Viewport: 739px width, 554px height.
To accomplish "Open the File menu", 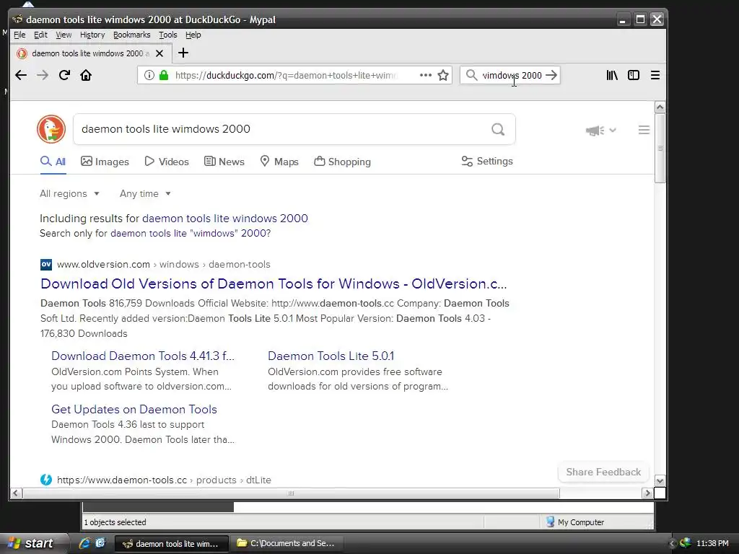I will coord(19,35).
